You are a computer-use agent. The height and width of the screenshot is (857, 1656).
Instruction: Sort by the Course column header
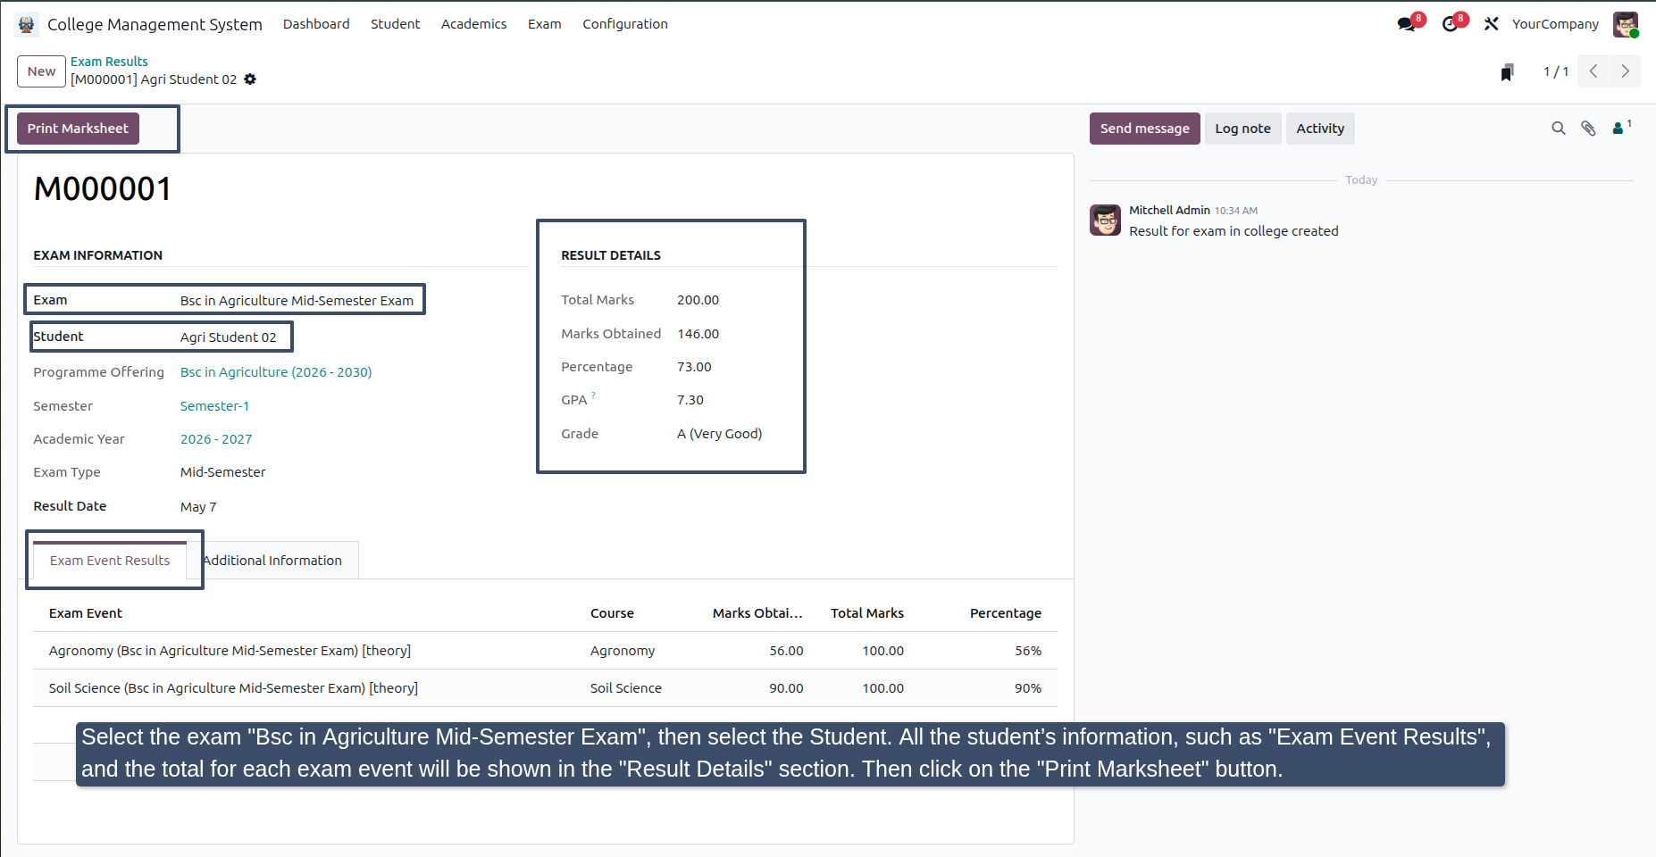point(612,613)
